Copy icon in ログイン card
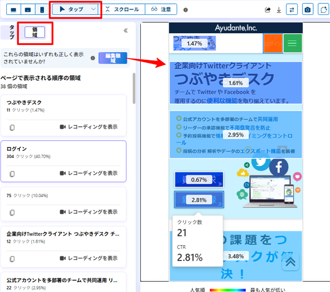The image size is (330, 292). 12,174
